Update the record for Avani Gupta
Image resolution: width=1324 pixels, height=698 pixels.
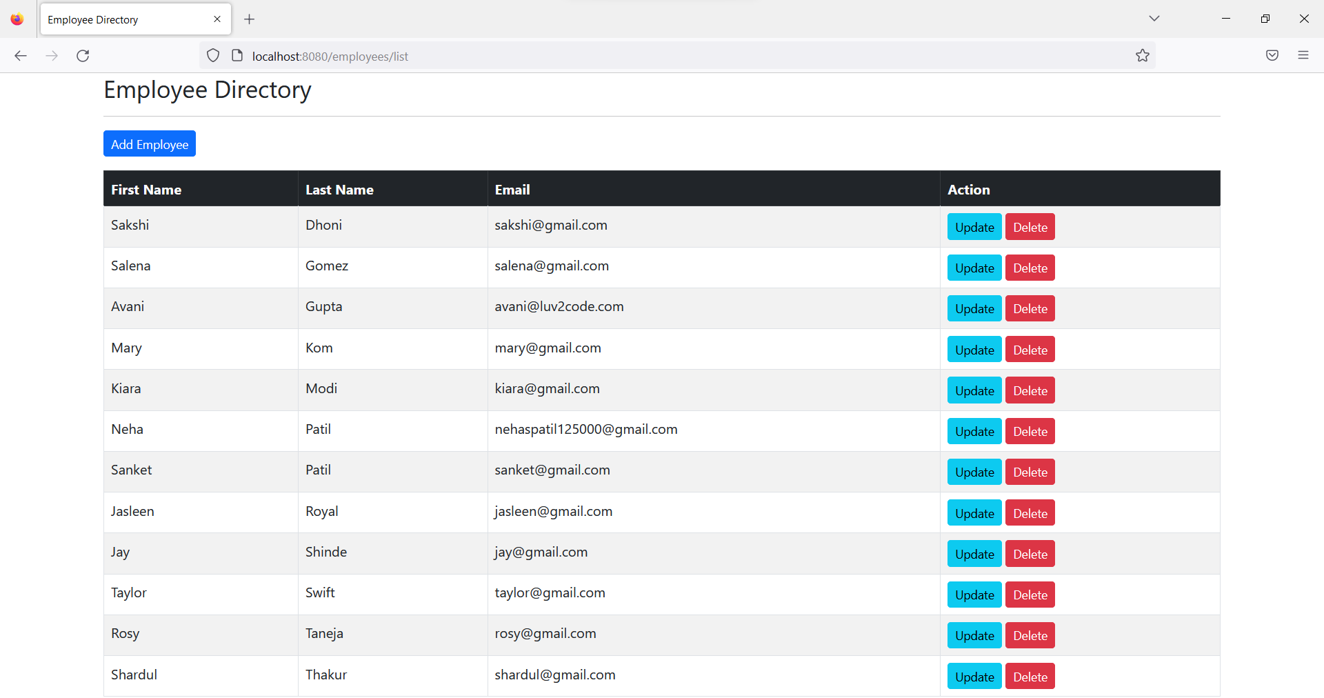point(974,308)
